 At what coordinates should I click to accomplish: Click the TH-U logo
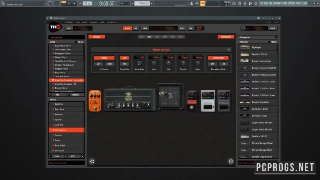coord(55,27)
